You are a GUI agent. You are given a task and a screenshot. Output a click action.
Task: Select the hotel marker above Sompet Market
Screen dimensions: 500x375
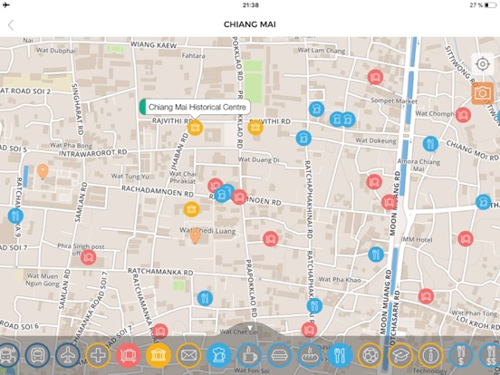(375, 77)
